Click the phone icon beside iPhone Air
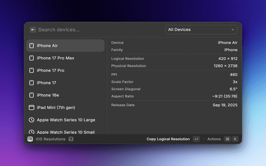 (31, 46)
